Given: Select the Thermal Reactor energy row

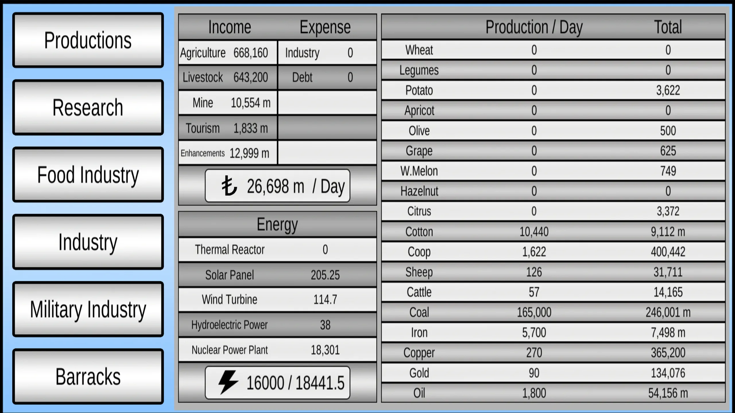Looking at the screenshot, I should coord(277,250).
